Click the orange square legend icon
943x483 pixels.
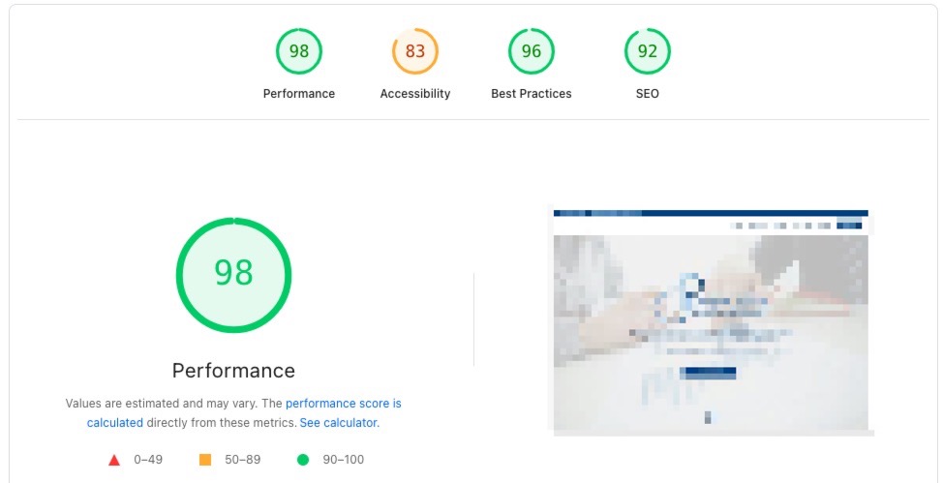205,460
